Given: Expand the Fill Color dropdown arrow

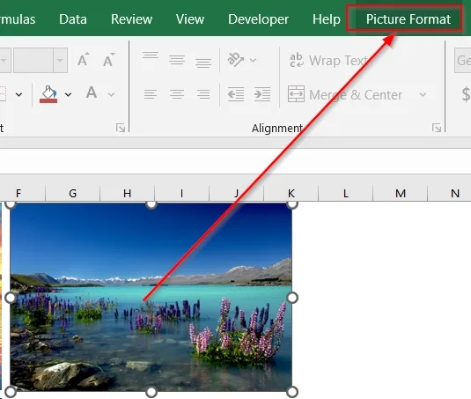Looking at the screenshot, I should pos(68,94).
